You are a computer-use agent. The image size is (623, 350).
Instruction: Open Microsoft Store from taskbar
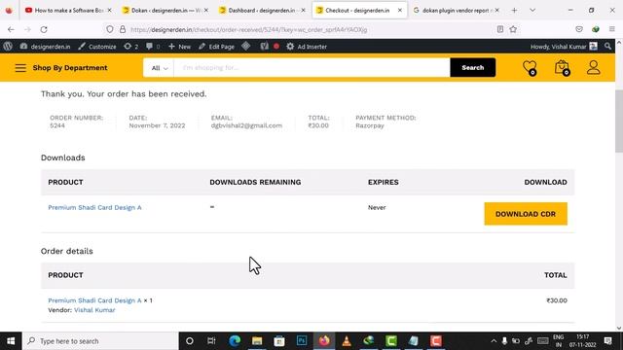point(279,341)
